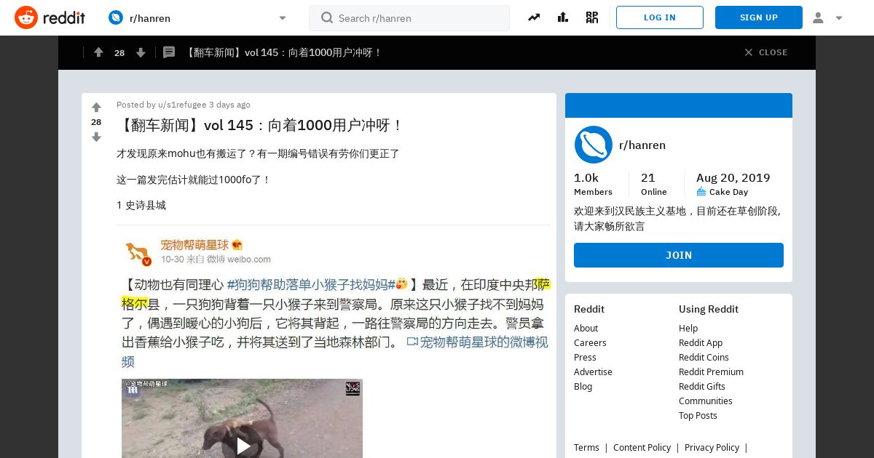Focus the Search r/hanren field
This screenshot has width=874, height=458.
[x=409, y=18]
